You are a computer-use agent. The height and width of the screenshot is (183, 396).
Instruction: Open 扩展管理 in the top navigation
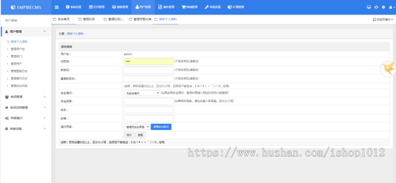pyautogui.click(x=236, y=7)
